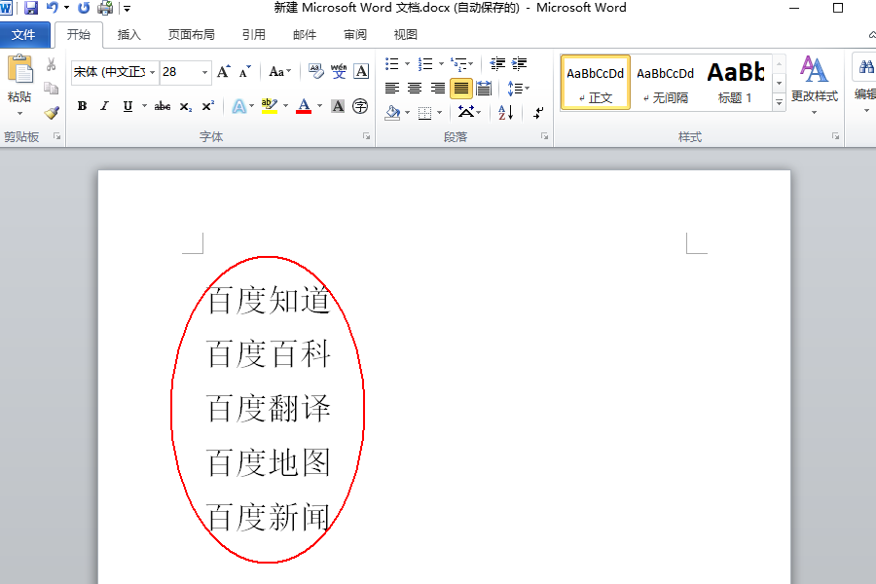The height and width of the screenshot is (584, 876).
Task: Switch to the 视图 (View) tab
Action: pyautogui.click(x=406, y=35)
